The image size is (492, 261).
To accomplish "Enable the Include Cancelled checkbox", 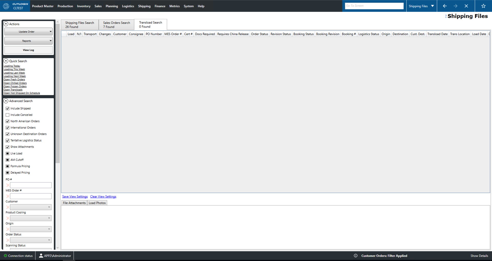I will click(7, 115).
